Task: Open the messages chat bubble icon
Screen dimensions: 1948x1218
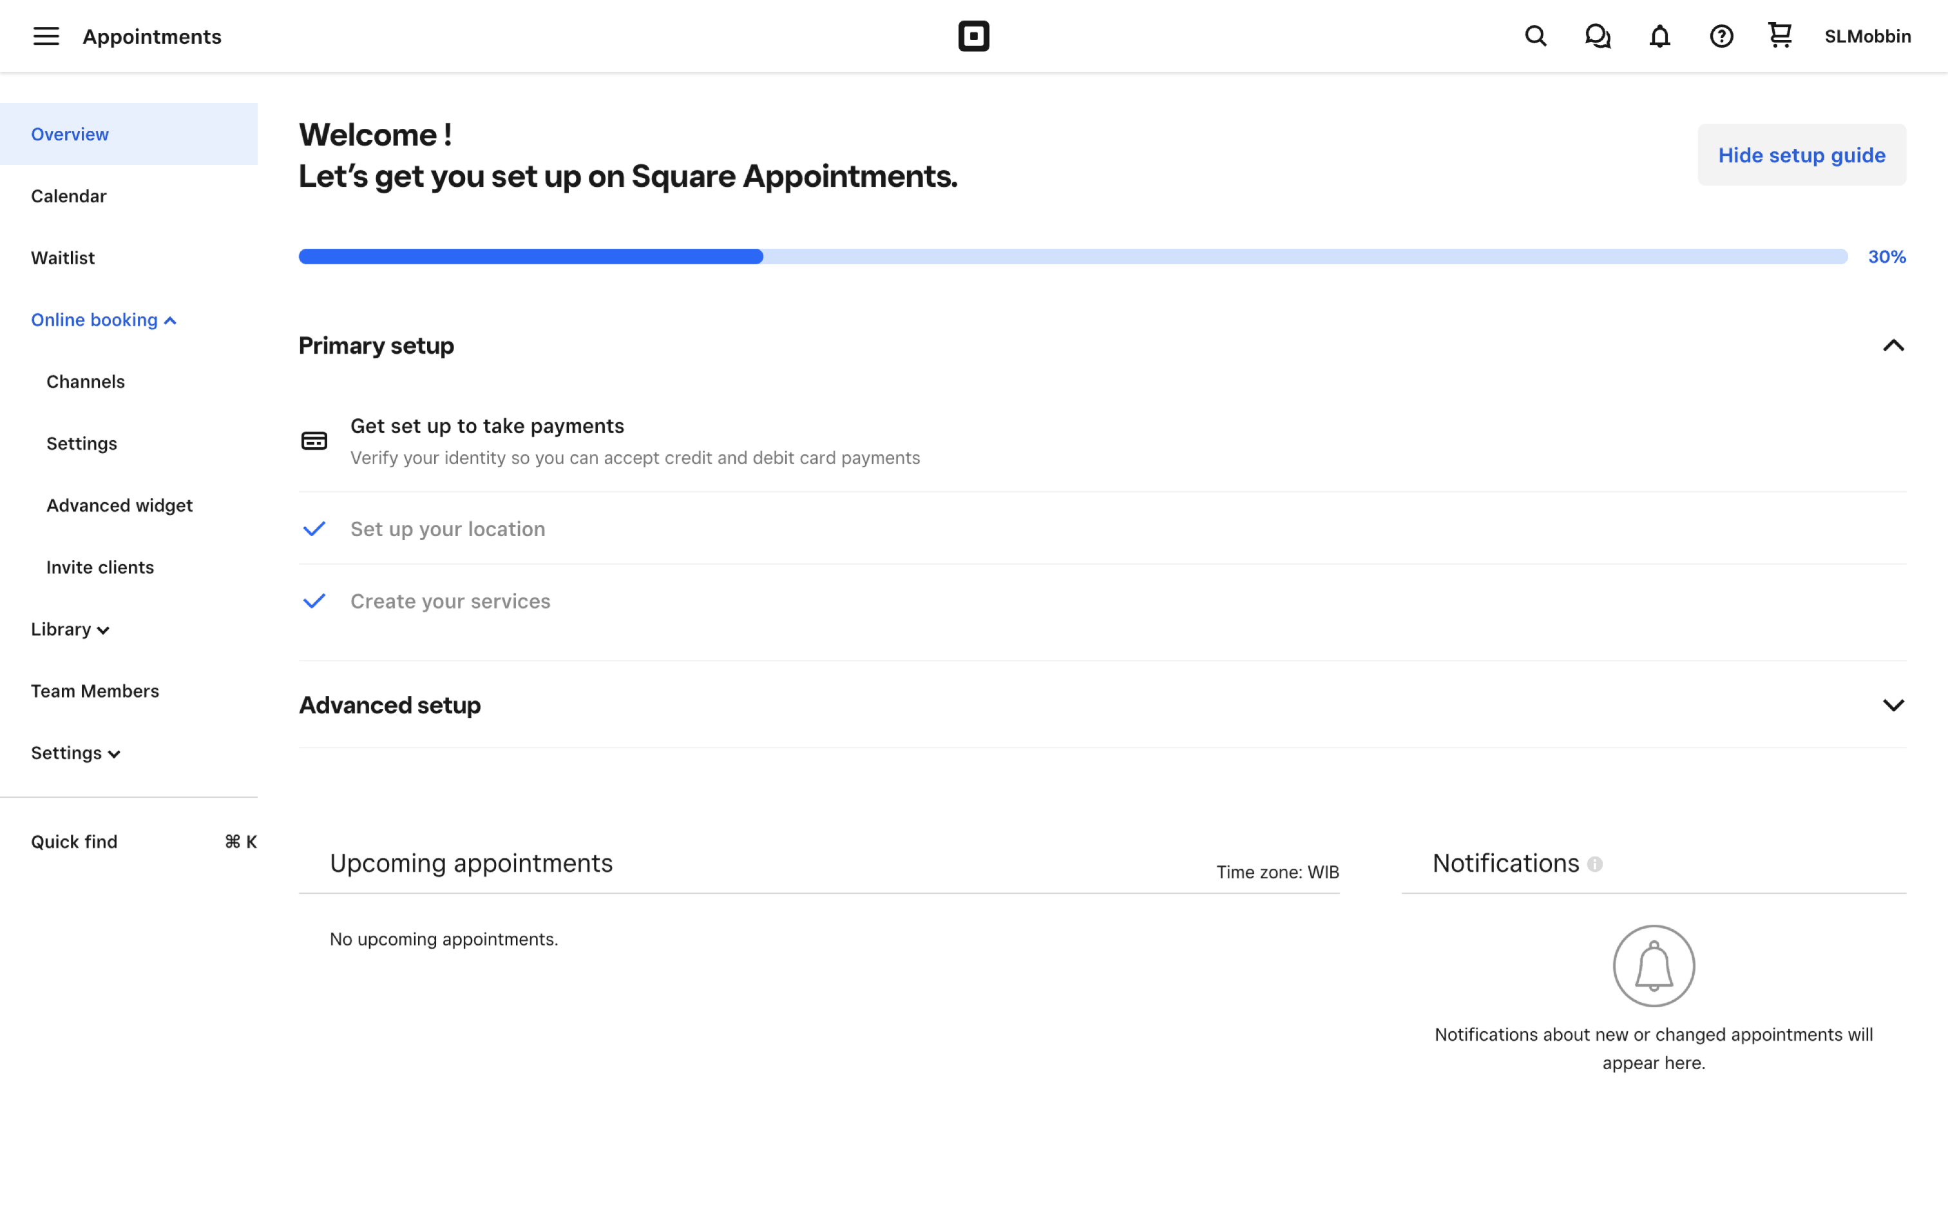Action: pos(1597,36)
